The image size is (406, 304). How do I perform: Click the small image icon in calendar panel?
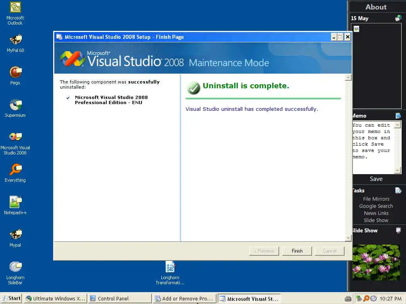pos(356,29)
